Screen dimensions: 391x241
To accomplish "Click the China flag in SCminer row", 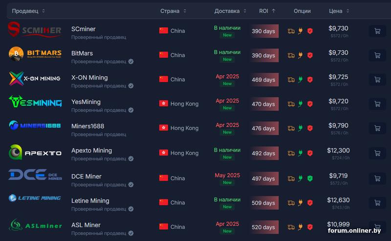I will [164, 31].
